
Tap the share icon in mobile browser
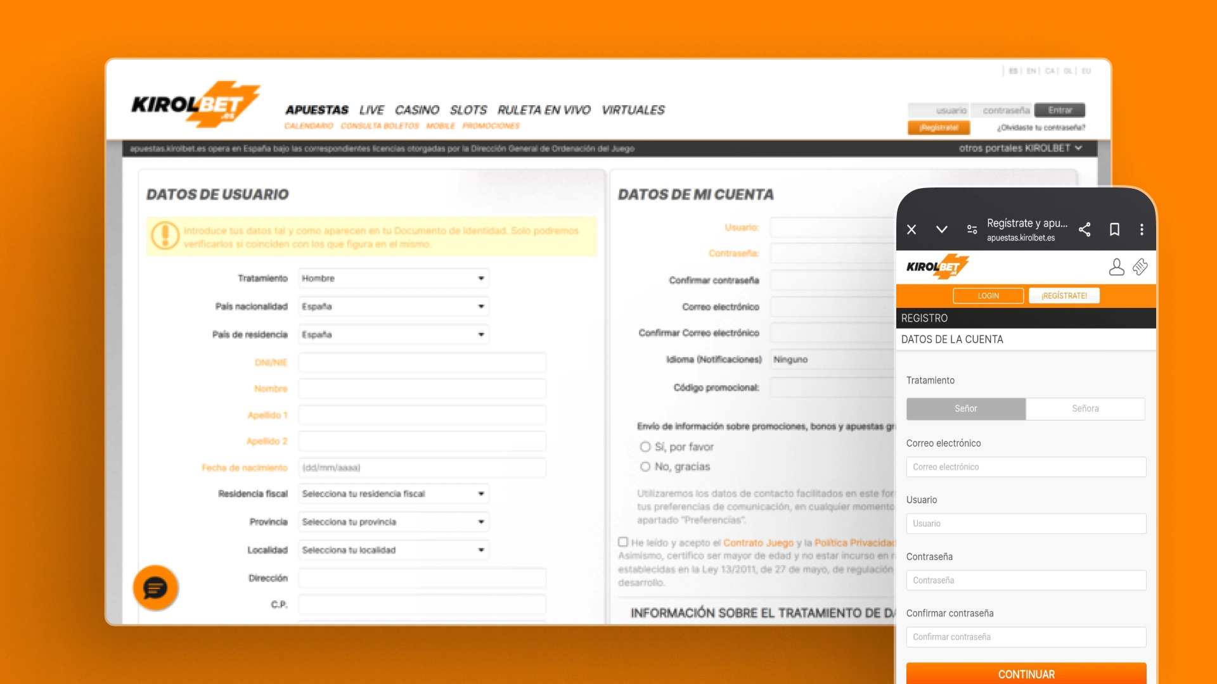point(1085,229)
